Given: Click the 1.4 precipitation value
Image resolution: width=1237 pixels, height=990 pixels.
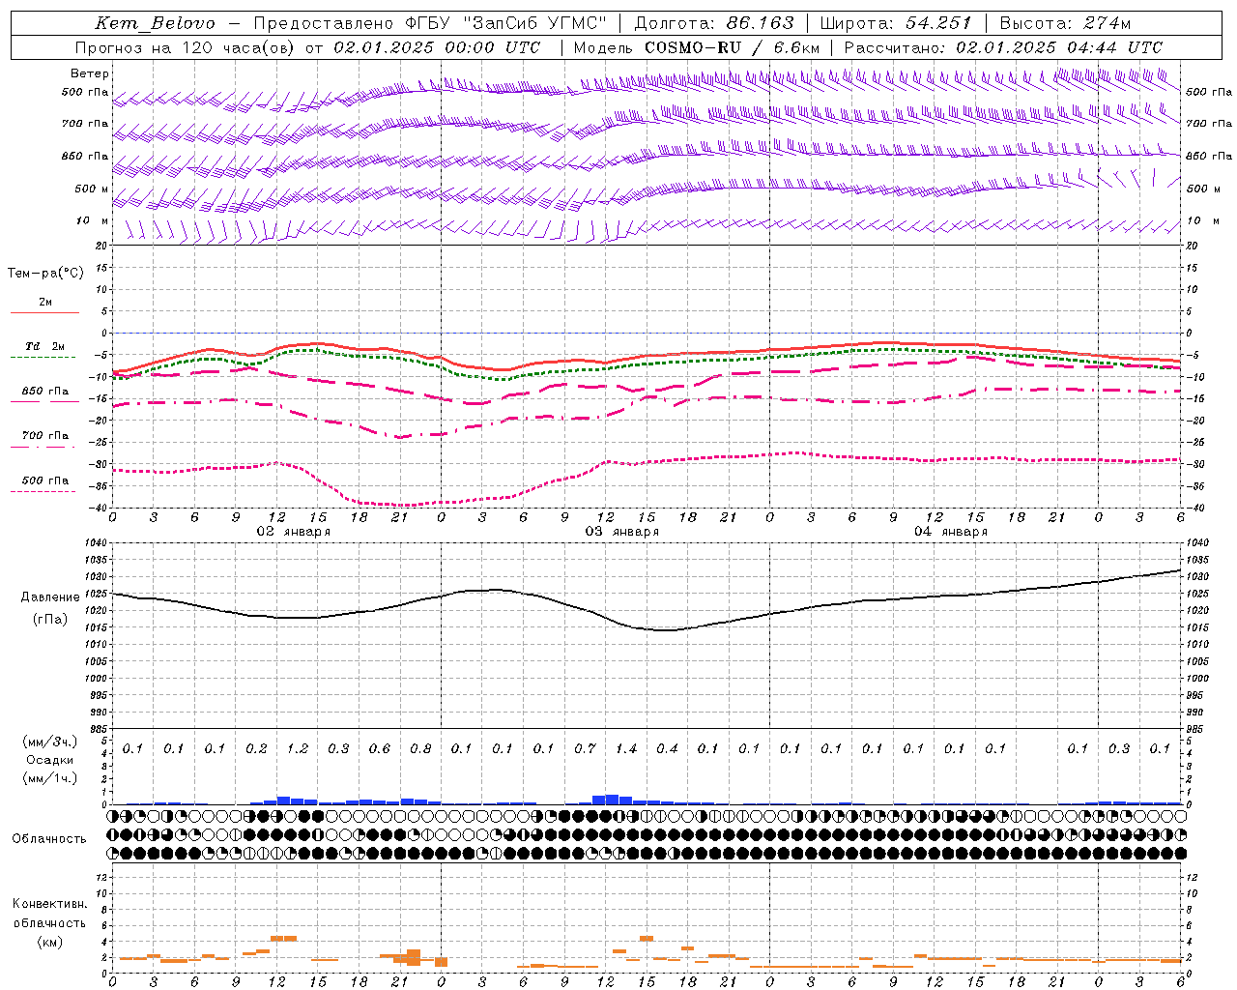Looking at the screenshot, I should coord(626,748).
